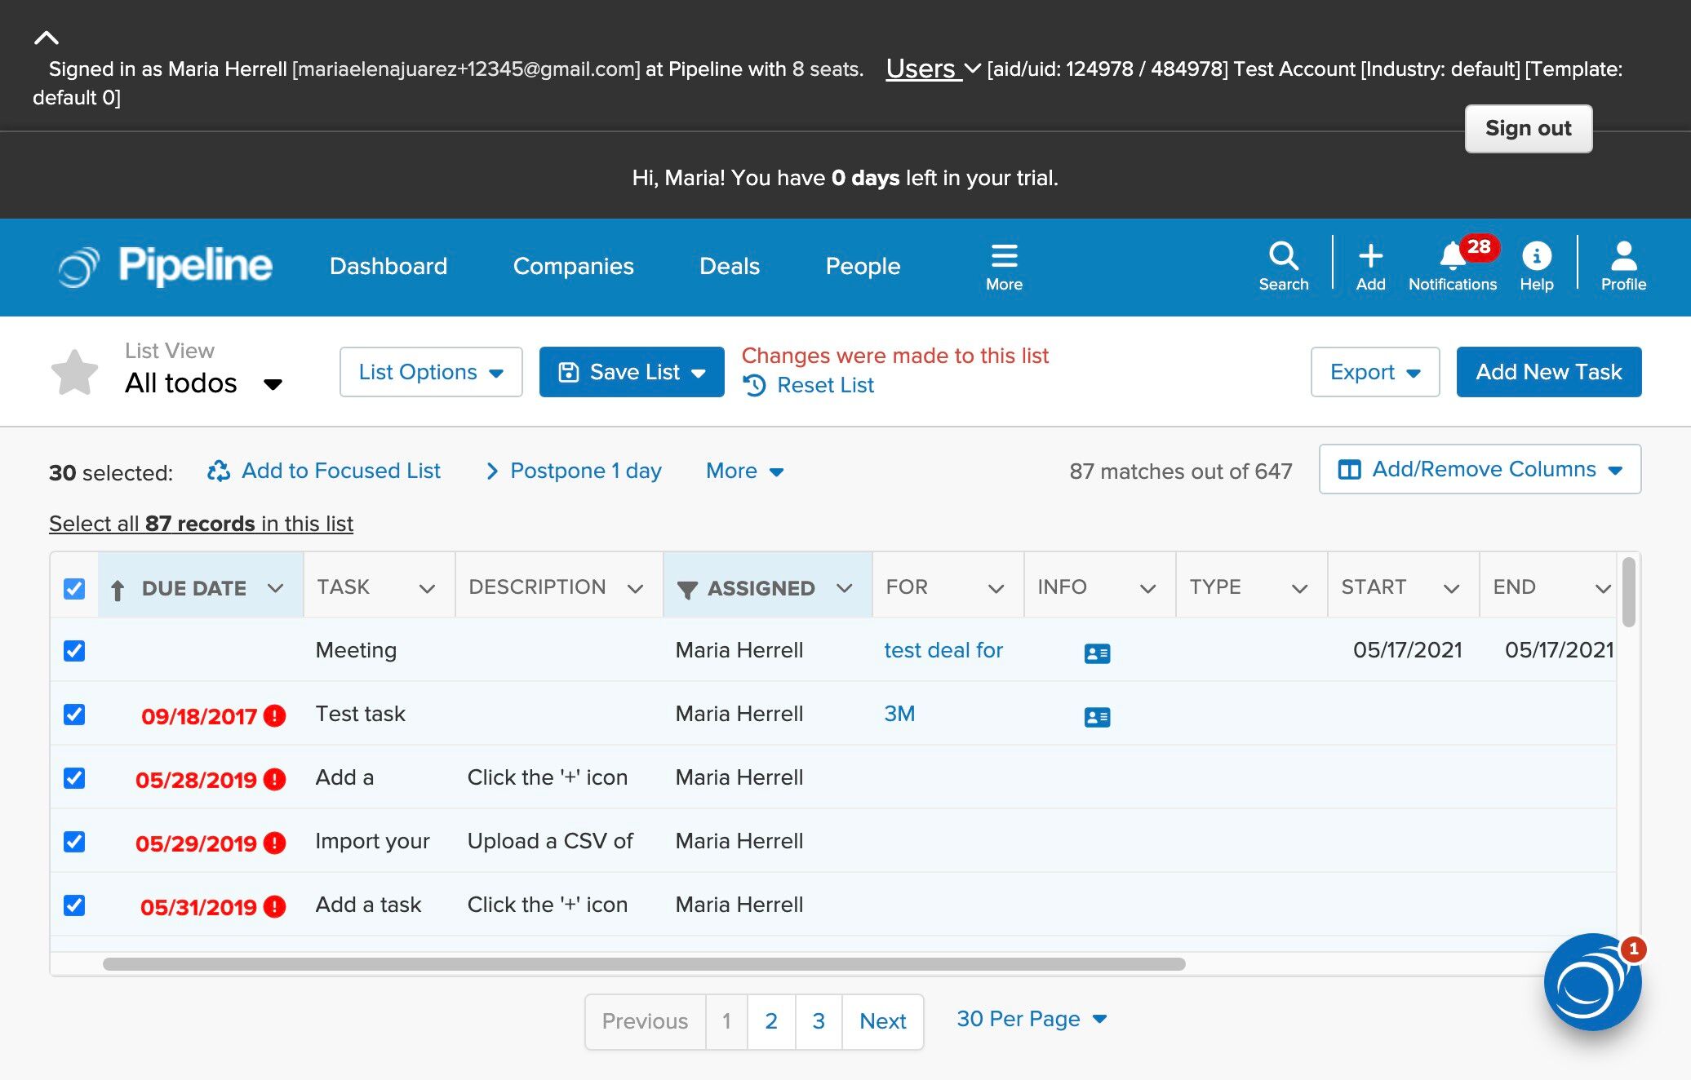Image resolution: width=1691 pixels, height=1080 pixels.
Task: Uncheck the Test task row checkbox
Action: (x=74, y=715)
